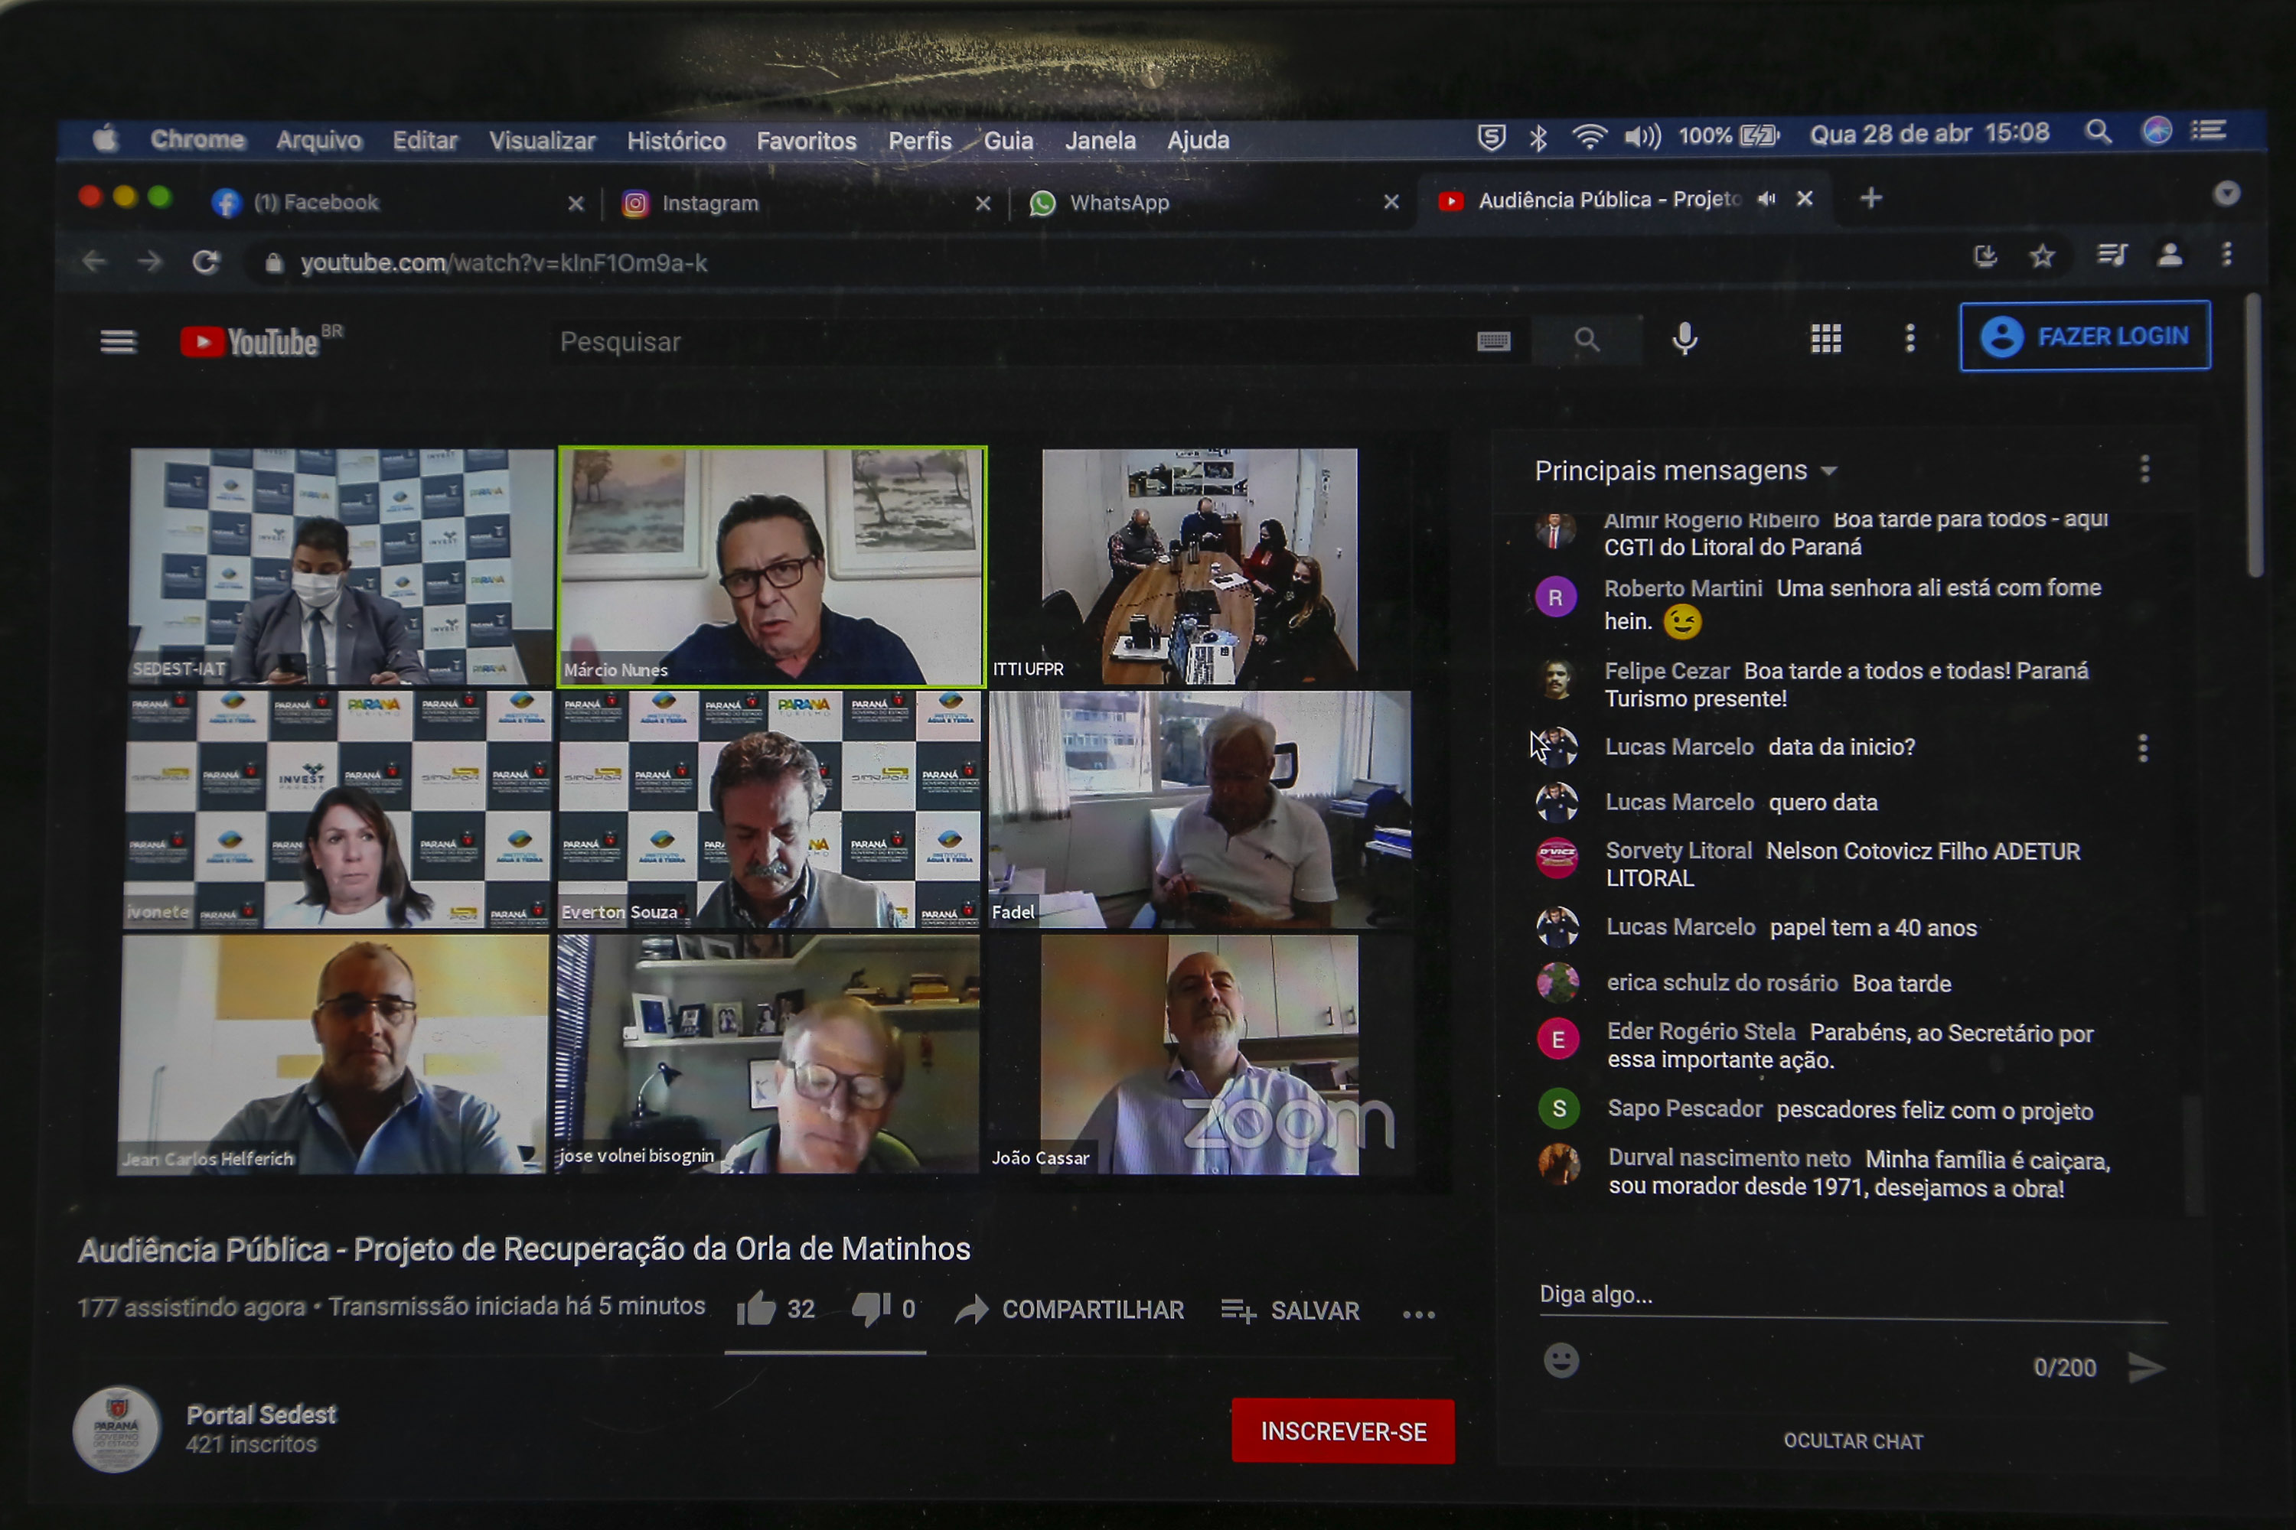Click the 'Diga algo...' chat input
This screenshot has width=2296, height=1530.
[x=1852, y=1295]
